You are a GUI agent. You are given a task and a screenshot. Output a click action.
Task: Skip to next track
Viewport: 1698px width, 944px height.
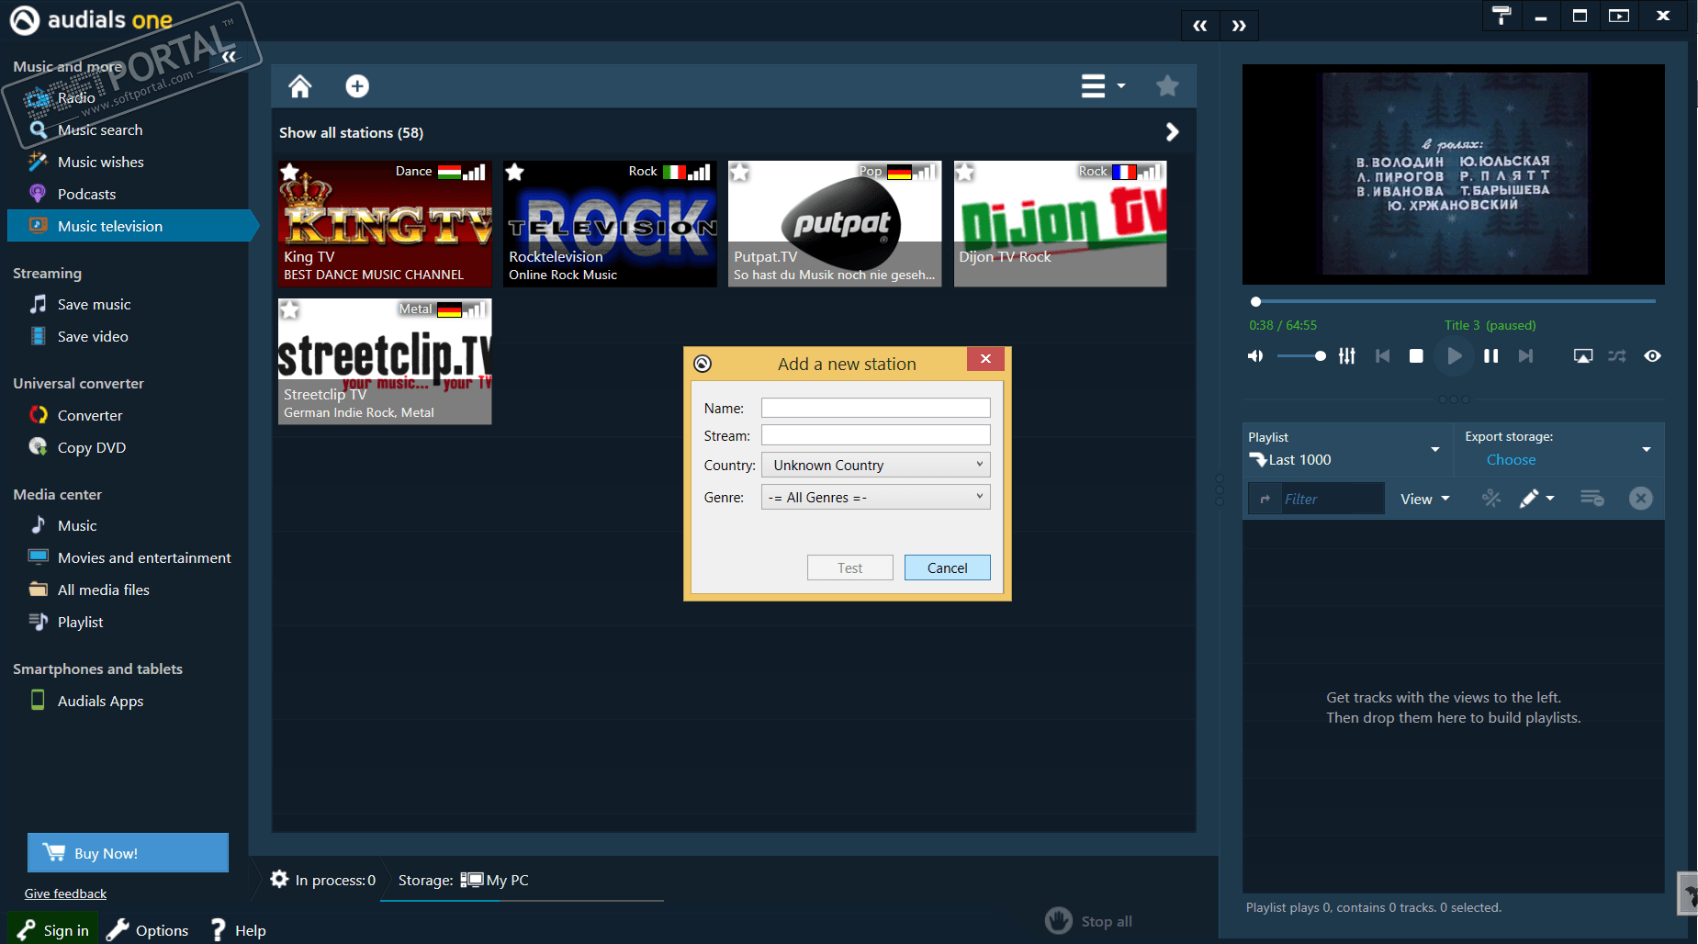(x=1525, y=356)
